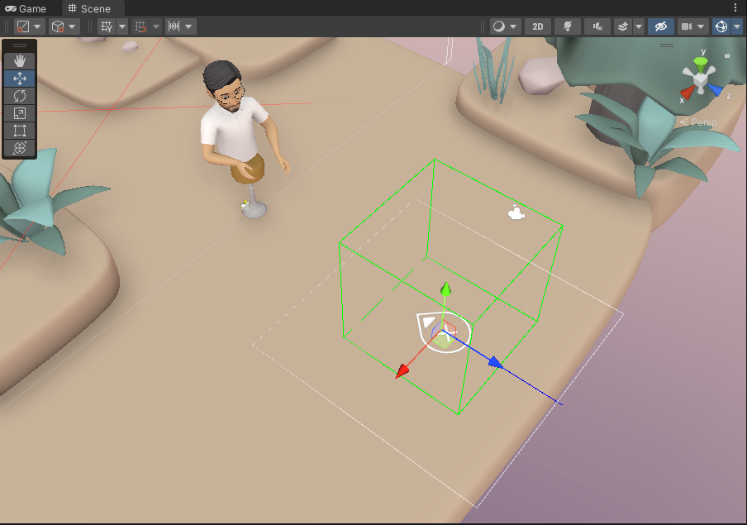
Task: Click the shading mode sphere icon
Action: [500, 26]
